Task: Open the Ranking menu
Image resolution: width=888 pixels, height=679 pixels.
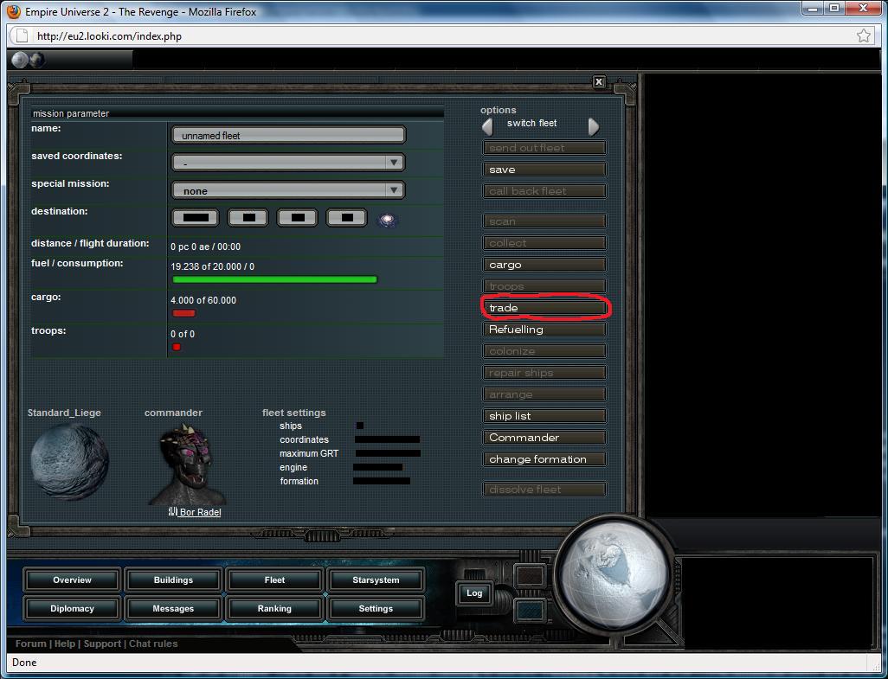Action: (274, 608)
